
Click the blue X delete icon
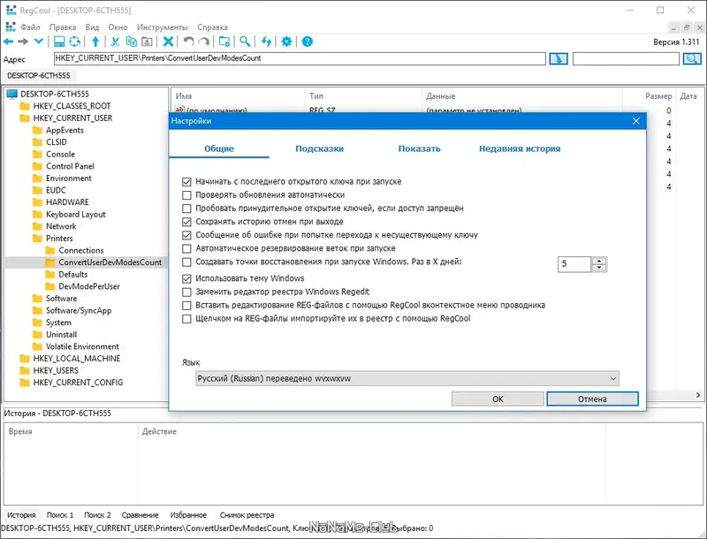pos(168,42)
